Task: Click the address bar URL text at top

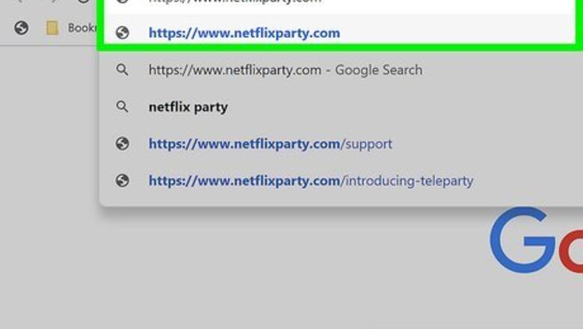Action: tap(235, 2)
